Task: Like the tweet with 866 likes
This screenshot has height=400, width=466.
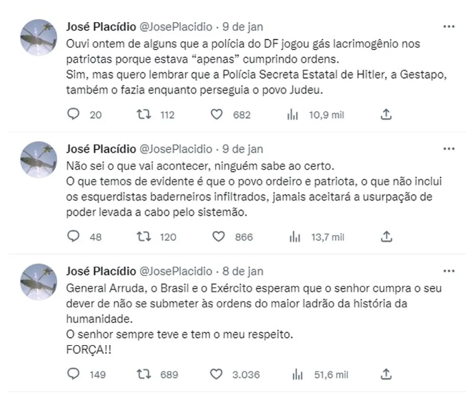Action: pos(218,236)
